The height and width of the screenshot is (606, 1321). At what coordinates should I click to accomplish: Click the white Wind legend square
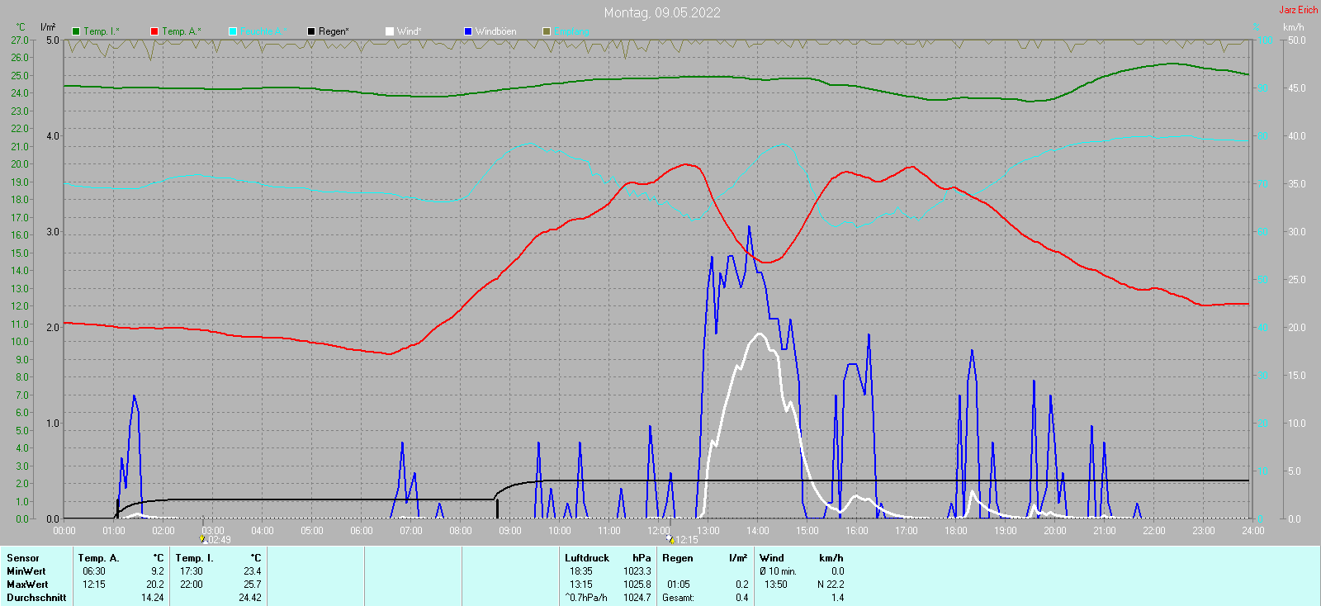pyautogui.click(x=390, y=31)
